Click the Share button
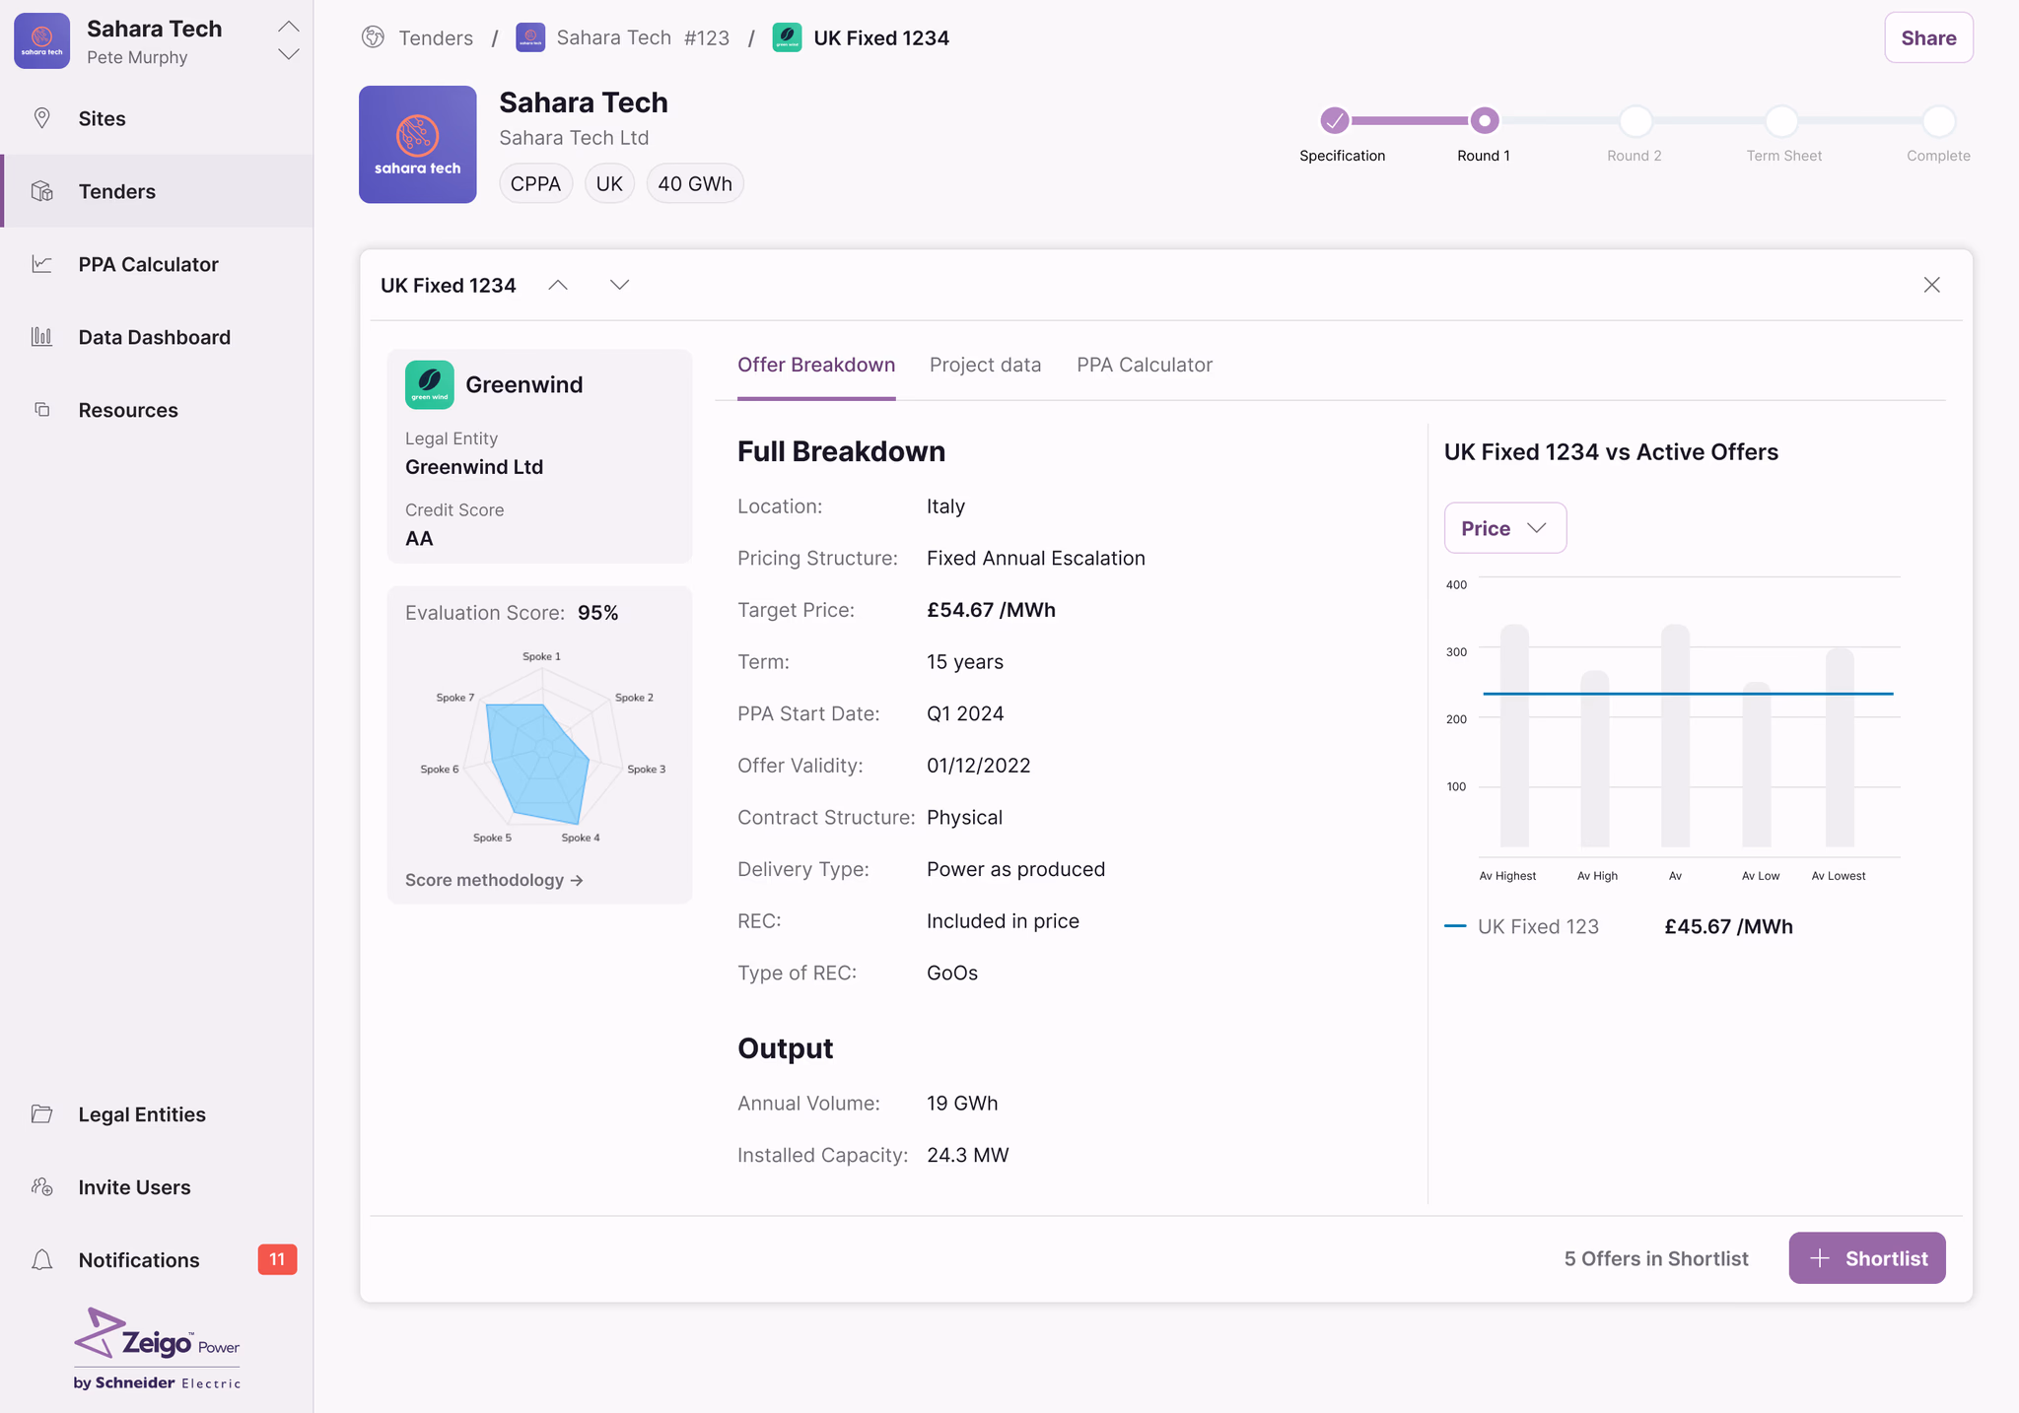 [1928, 37]
